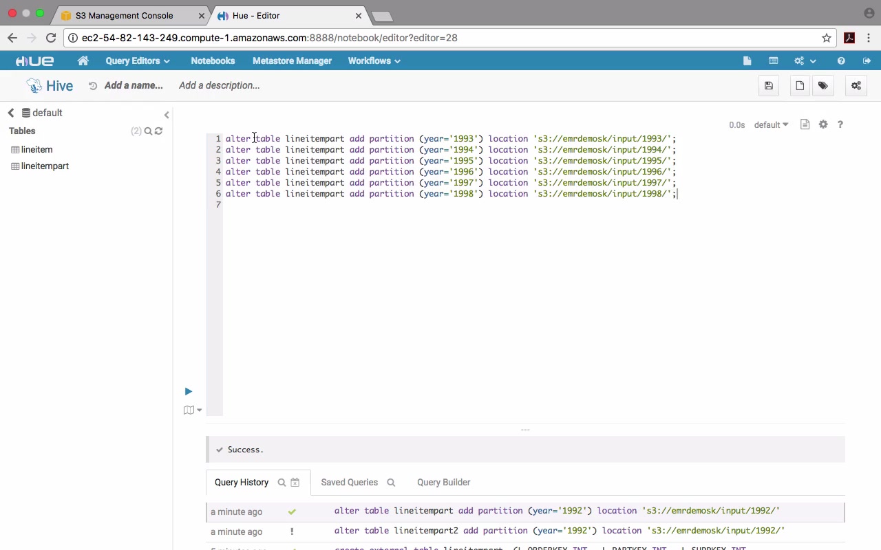
Task: Open the Query Builder tab
Action: 443,483
